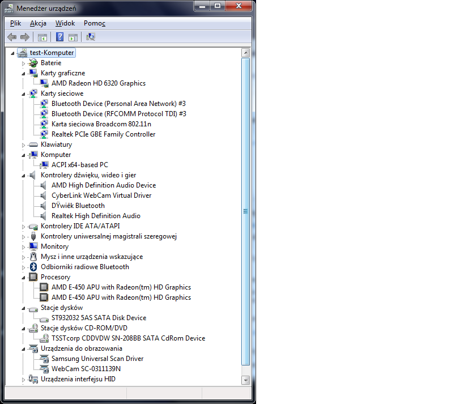Click the Back arrow toolbar icon
The height and width of the screenshot is (404, 464).
[12, 37]
